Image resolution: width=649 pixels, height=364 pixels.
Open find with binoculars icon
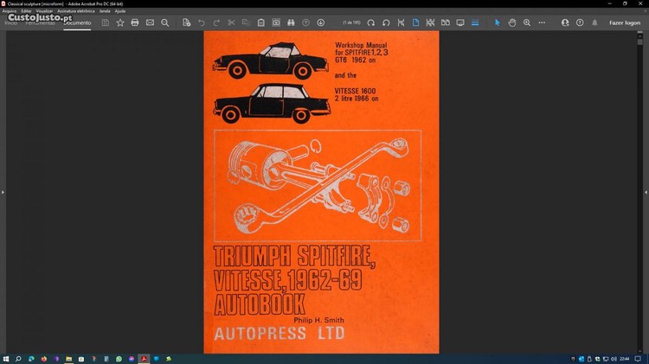(291, 22)
